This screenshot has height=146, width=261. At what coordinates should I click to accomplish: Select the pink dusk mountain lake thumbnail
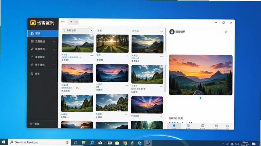(112, 73)
